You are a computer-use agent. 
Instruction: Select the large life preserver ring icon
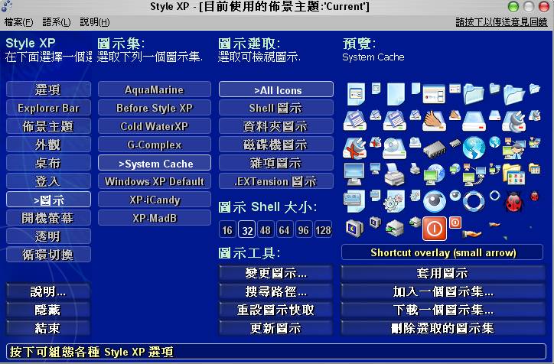tap(474, 201)
